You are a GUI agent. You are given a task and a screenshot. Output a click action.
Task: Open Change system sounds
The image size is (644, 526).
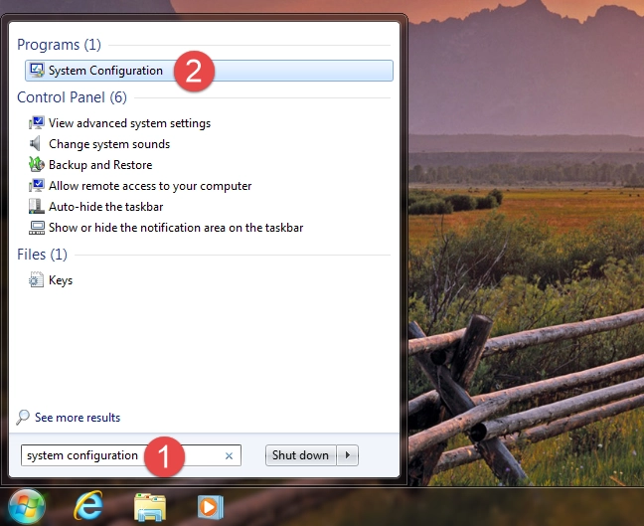click(x=109, y=144)
